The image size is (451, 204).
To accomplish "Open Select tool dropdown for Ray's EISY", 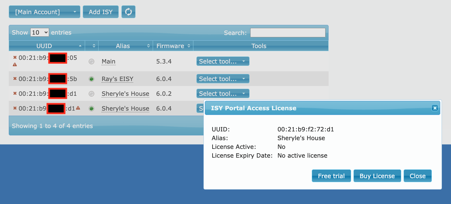I will pyautogui.click(x=223, y=79).
